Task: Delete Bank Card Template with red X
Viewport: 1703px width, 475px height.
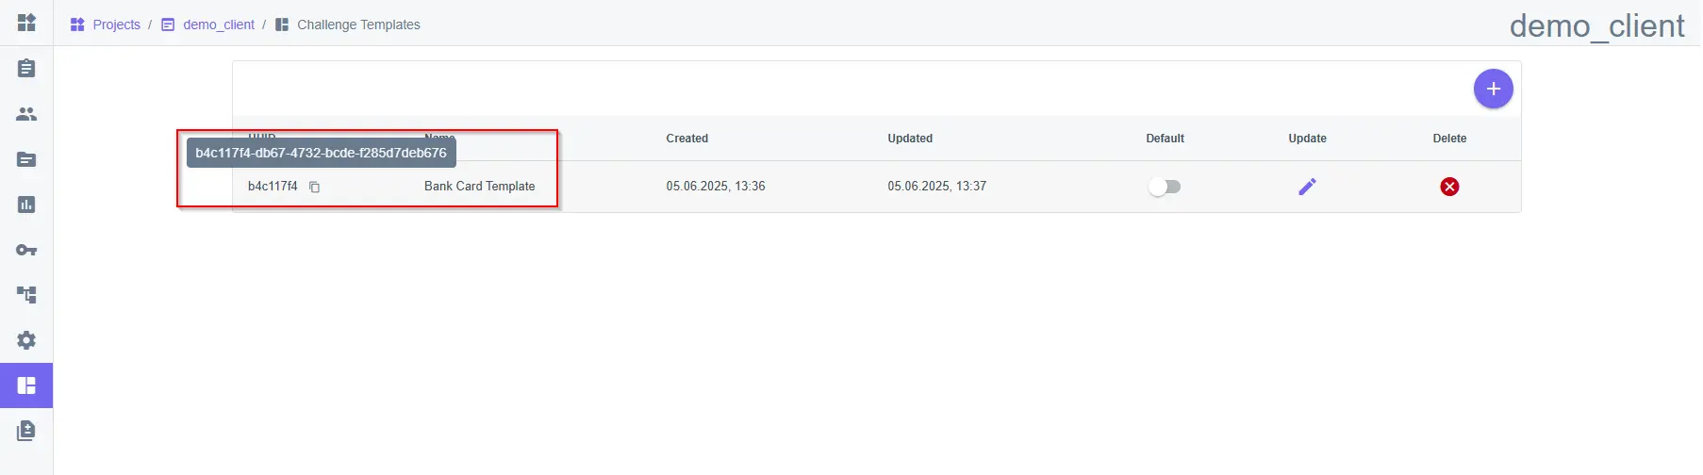Action: [1449, 187]
